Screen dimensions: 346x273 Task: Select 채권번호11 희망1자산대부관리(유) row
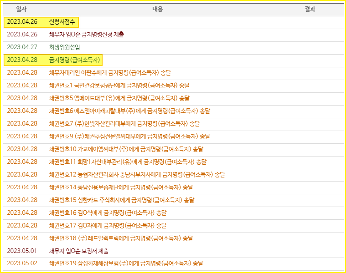(x=173, y=162)
